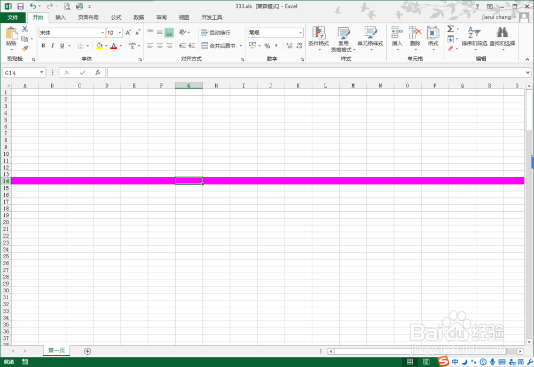Open 格式 button in 单元格 group
Screen dimensions: 534x367
[433, 39]
